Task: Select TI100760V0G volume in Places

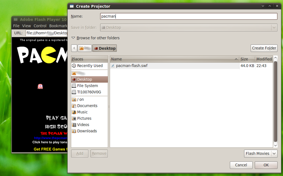Action: pyautogui.click(x=90, y=92)
